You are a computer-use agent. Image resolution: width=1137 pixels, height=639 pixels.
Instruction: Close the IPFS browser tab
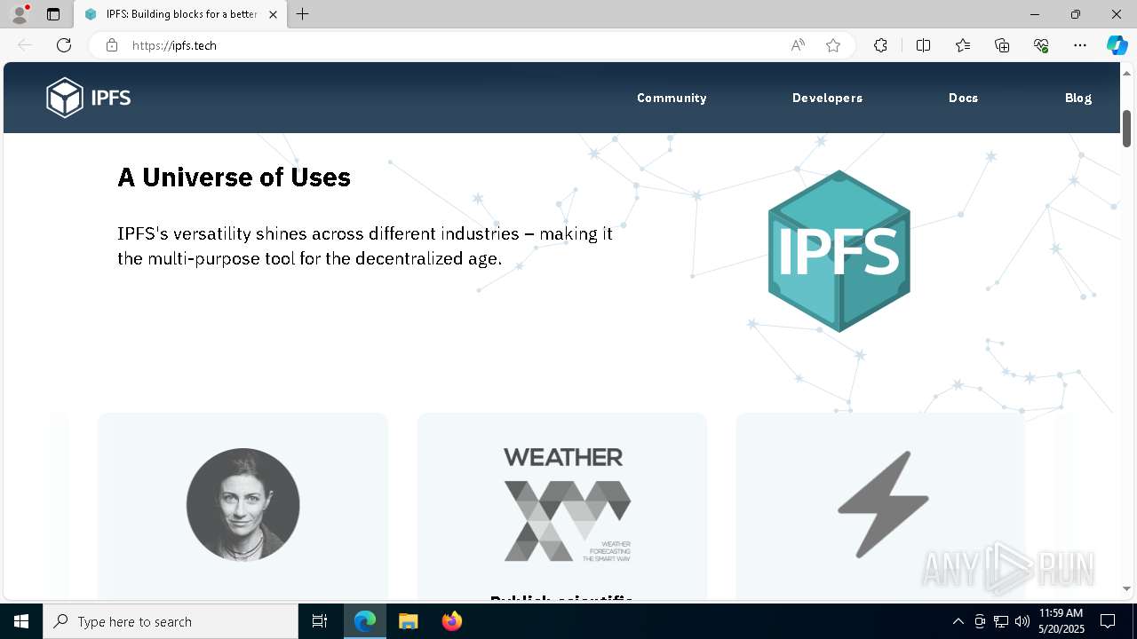[273, 14]
